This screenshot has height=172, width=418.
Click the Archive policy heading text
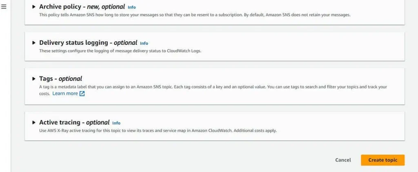pos(82,7)
